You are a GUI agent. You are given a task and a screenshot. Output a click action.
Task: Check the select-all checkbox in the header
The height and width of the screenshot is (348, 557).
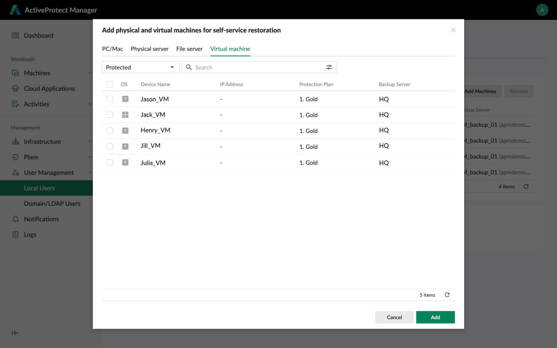110,84
